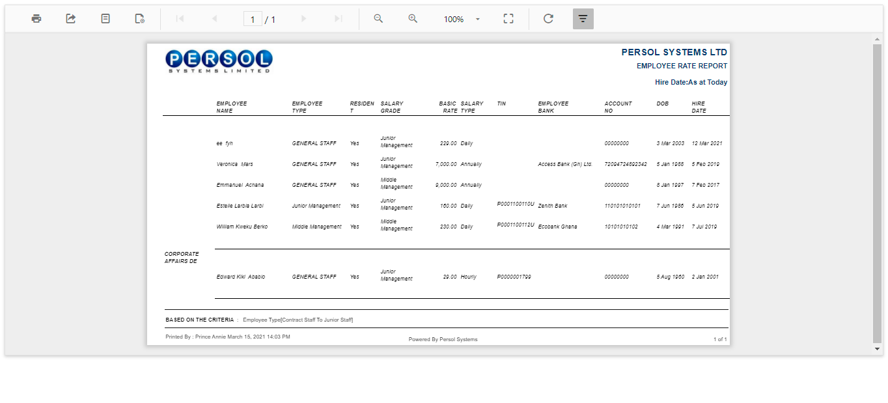
Task: Click the zoom in magnifier
Action: click(x=413, y=19)
